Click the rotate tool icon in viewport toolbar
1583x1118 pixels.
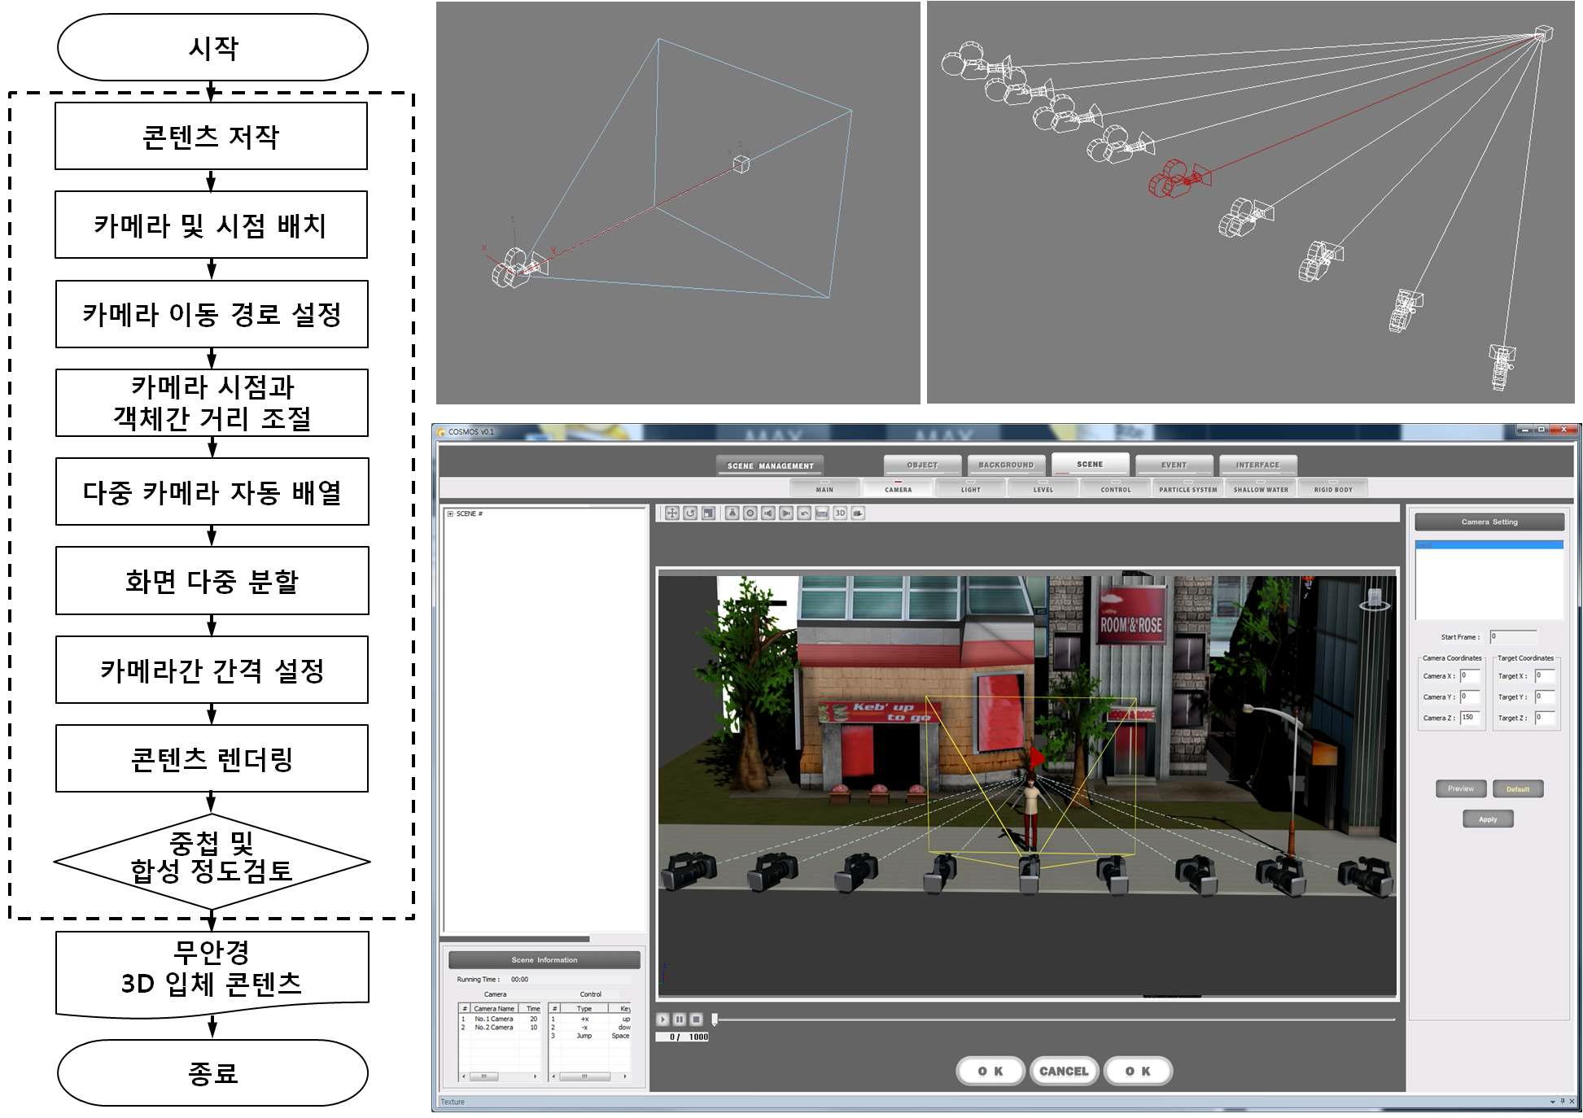click(x=690, y=513)
